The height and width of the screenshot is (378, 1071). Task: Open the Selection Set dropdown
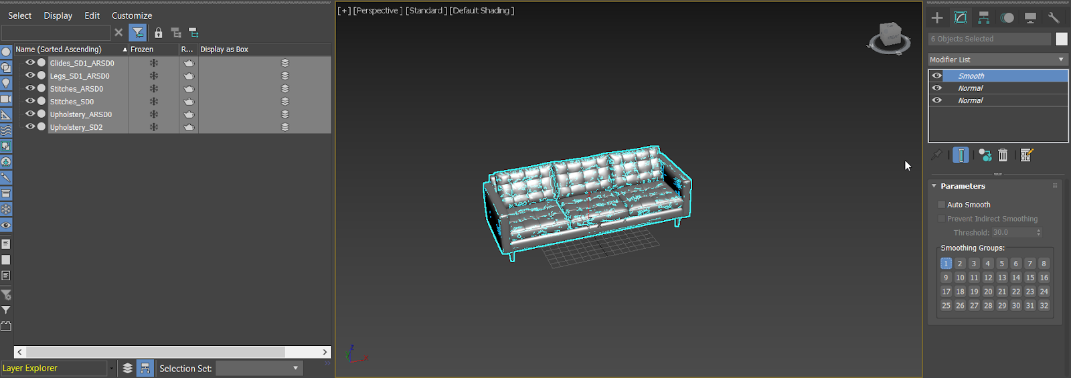click(x=259, y=368)
